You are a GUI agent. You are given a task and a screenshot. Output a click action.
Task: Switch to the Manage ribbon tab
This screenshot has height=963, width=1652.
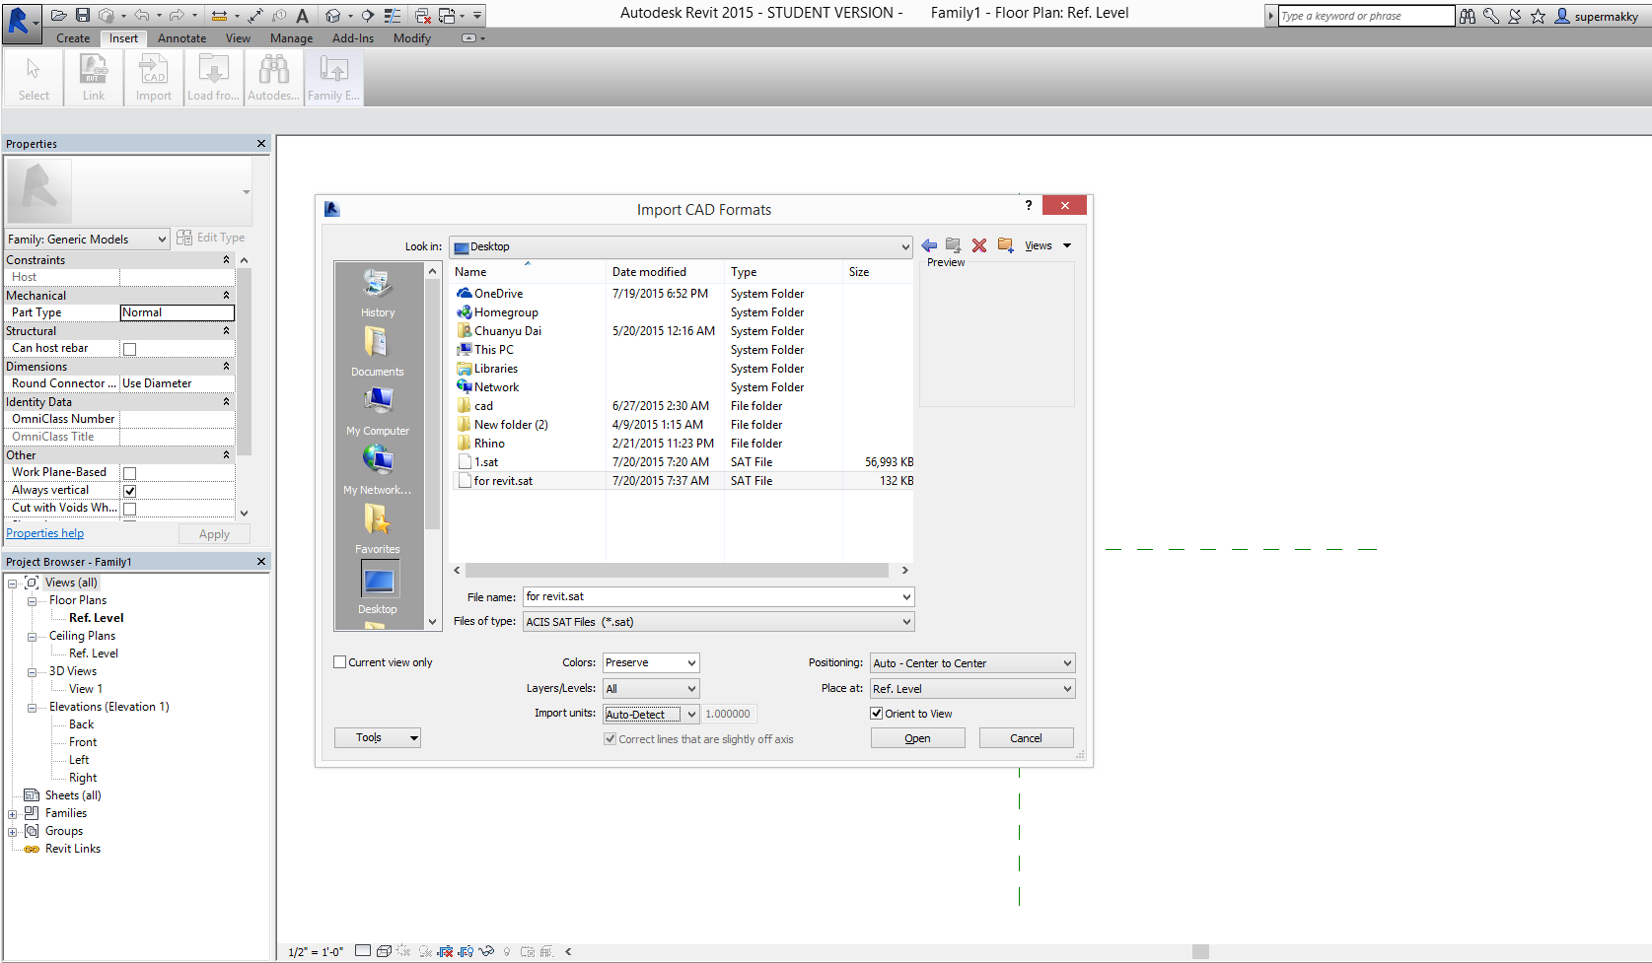point(291,38)
